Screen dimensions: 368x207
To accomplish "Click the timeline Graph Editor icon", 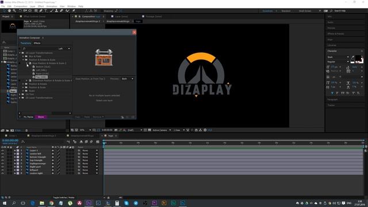I will pos(98,141).
